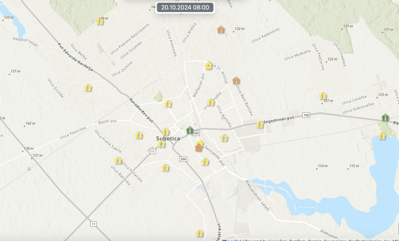Viewport: 399px width, 241px height.
Task: Open the Esri link in map attribution
Action: point(272,240)
